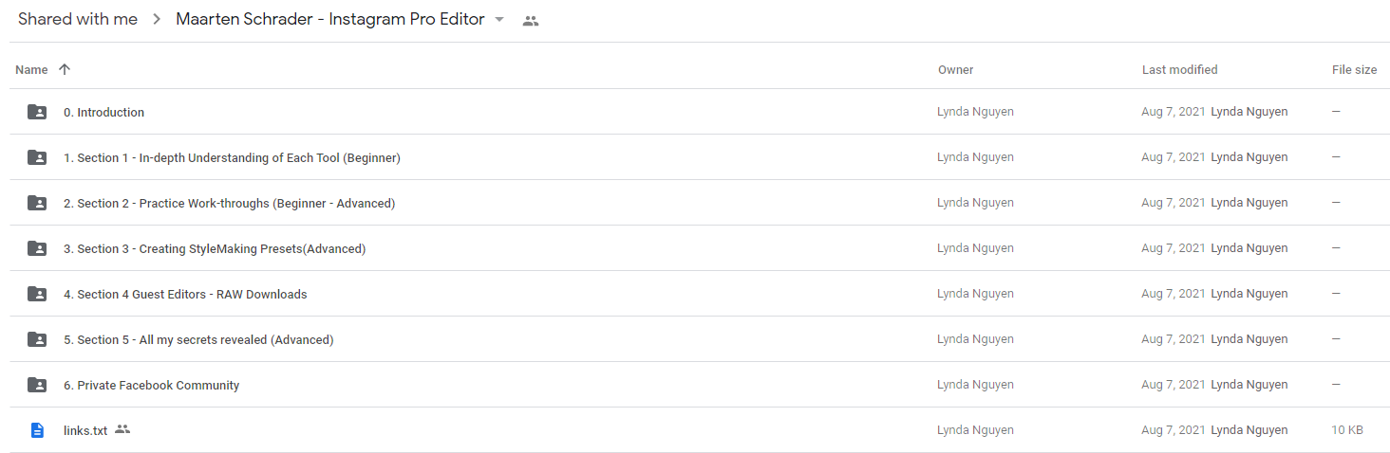The height and width of the screenshot is (453, 1390).
Task: Click the folder icon beside Section 1 row
Action: [37, 157]
